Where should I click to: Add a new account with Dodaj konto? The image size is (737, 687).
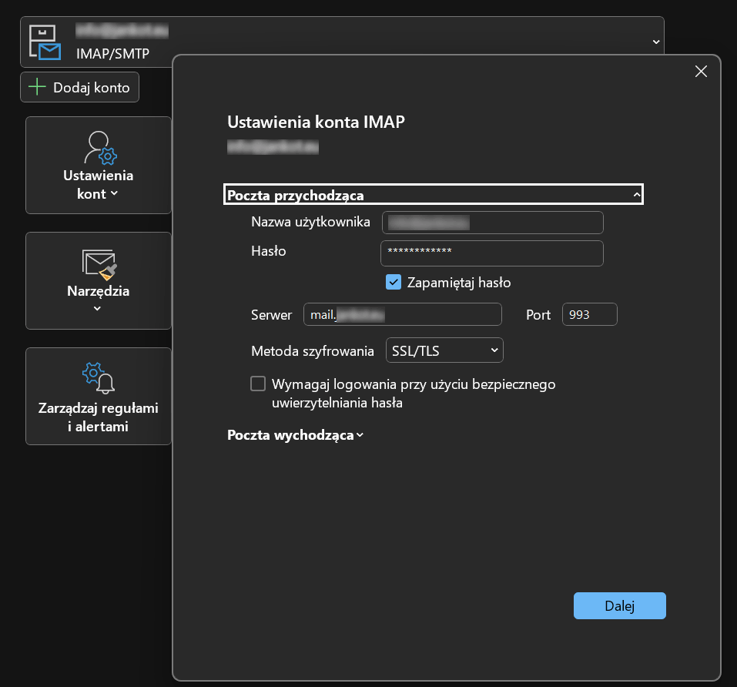(79, 87)
